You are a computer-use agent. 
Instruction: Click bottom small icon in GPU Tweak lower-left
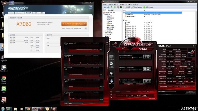[111, 97]
